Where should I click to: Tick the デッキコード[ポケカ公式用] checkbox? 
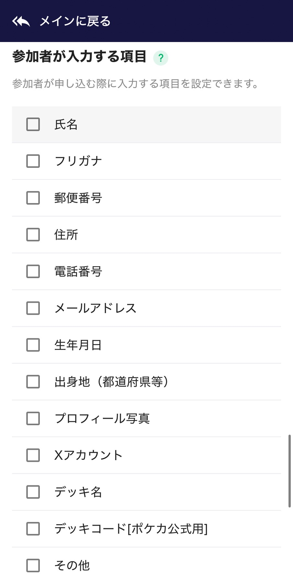[x=33, y=529]
